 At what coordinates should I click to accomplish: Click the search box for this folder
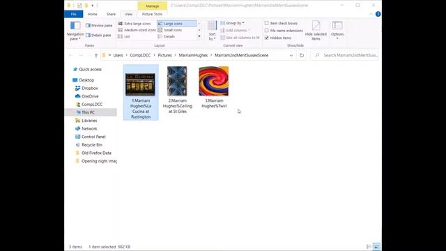point(344,55)
